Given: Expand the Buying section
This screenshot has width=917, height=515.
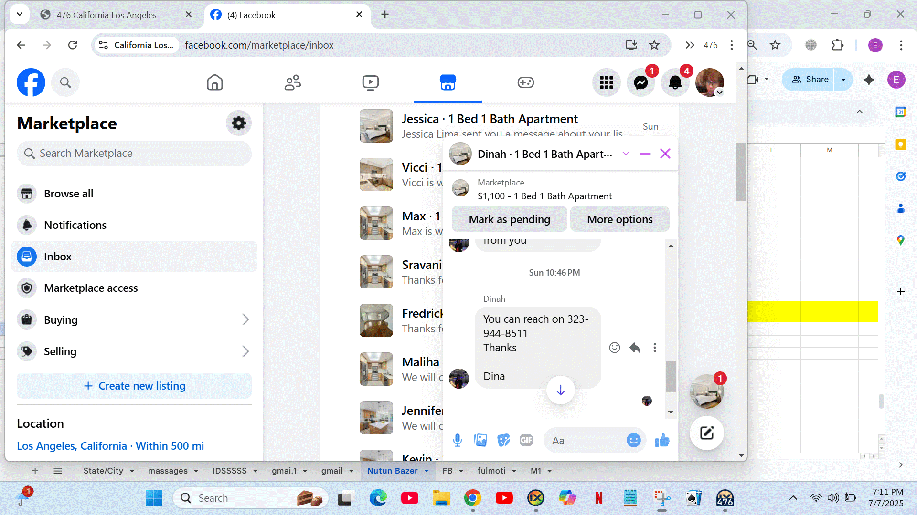Looking at the screenshot, I should (x=245, y=319).
